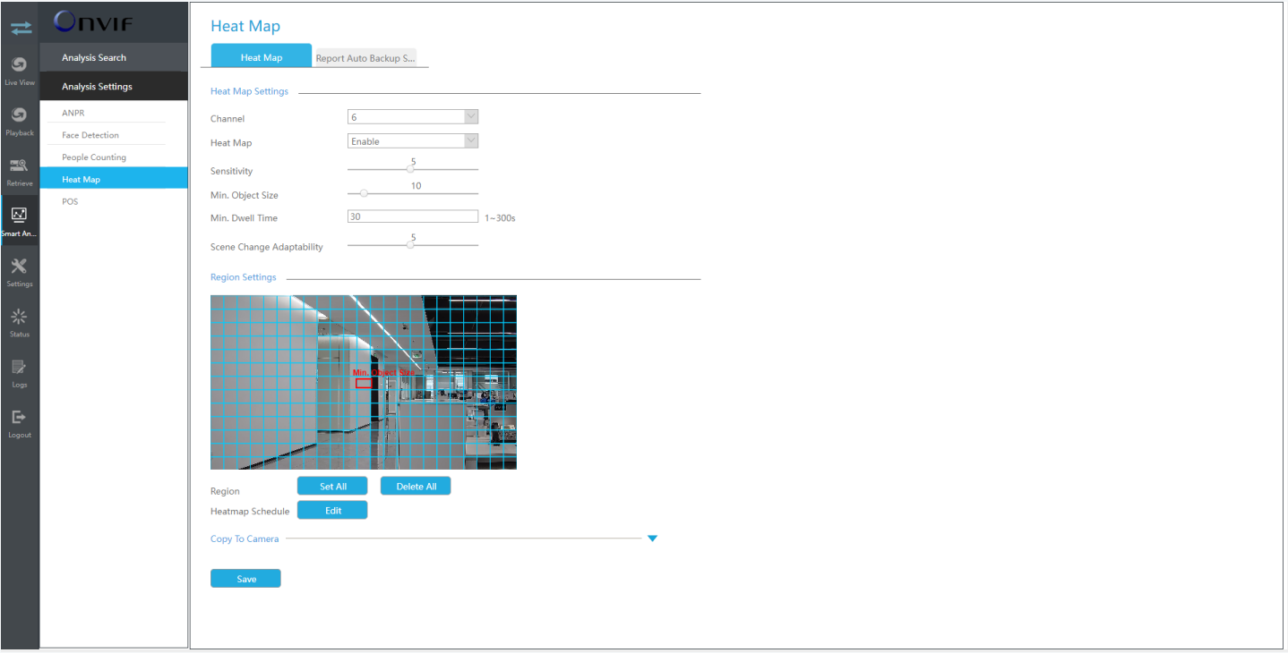Go to the Playback section icon
Image resolution: width=1288 pixels, height=653 pixels.
(20, 120)
